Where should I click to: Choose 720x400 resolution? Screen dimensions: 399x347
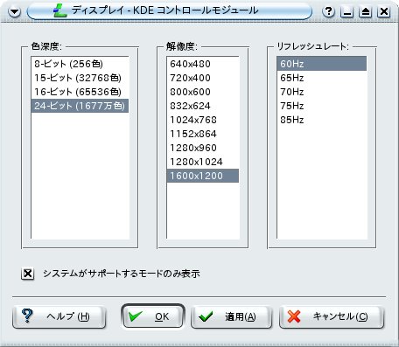point(203,78)
